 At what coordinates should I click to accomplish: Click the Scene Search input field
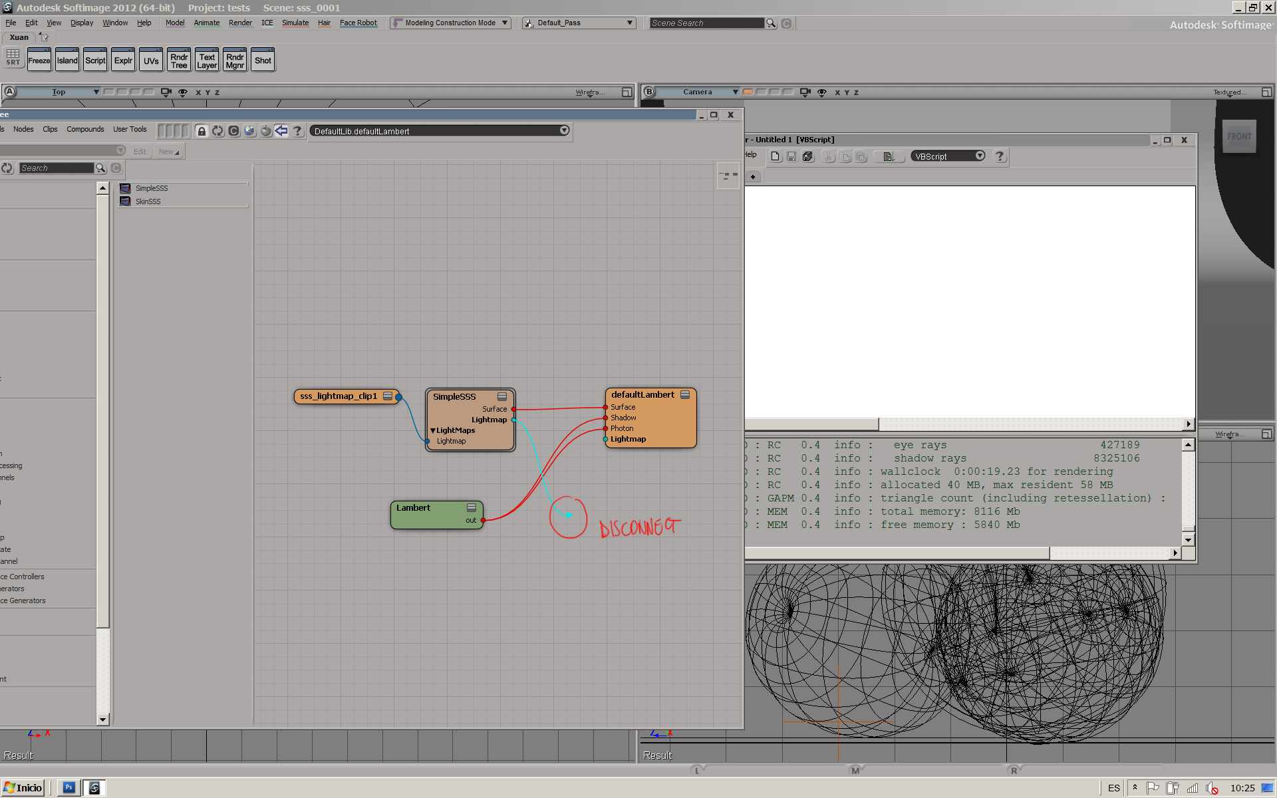[x=706, y=23]
